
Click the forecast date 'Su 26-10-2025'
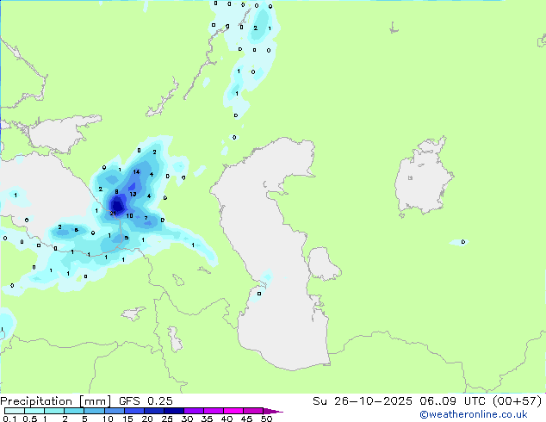pos(363,401)
